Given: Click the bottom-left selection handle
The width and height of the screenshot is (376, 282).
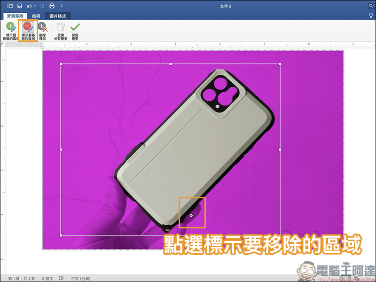Looking at the screenshot, I should (61, 235).
